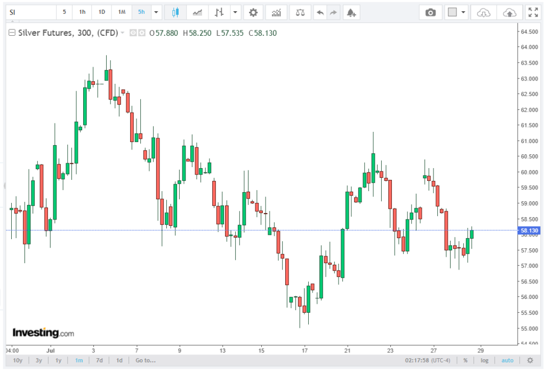Toggle log scale mode

484,360
